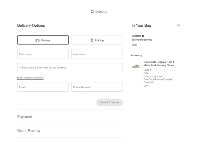The height and width of the screenshot is (147, 208).
Task: Click the Pick-Up location pin icon
Action: pos(92,40)
